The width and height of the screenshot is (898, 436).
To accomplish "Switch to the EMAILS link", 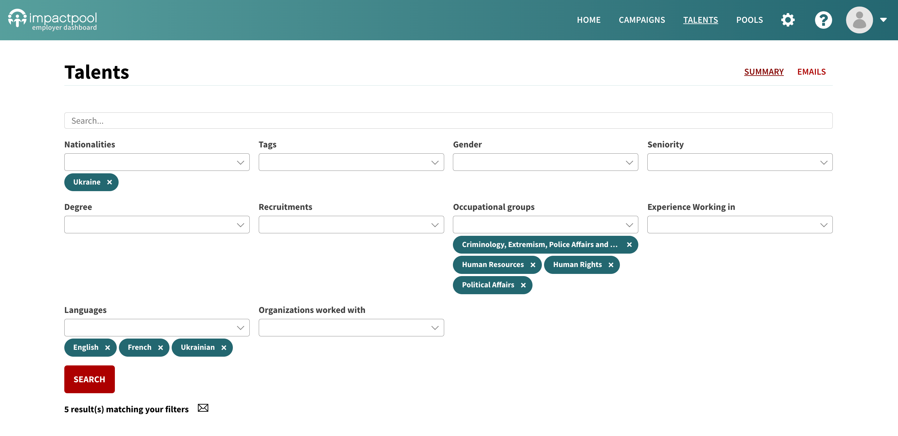I will click(811, 72).
